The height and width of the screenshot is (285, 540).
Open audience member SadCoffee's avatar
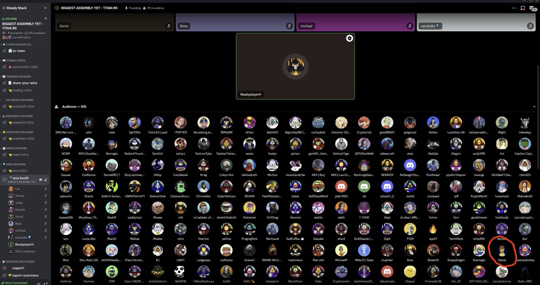pyautogui.click(x=295, y=229)
